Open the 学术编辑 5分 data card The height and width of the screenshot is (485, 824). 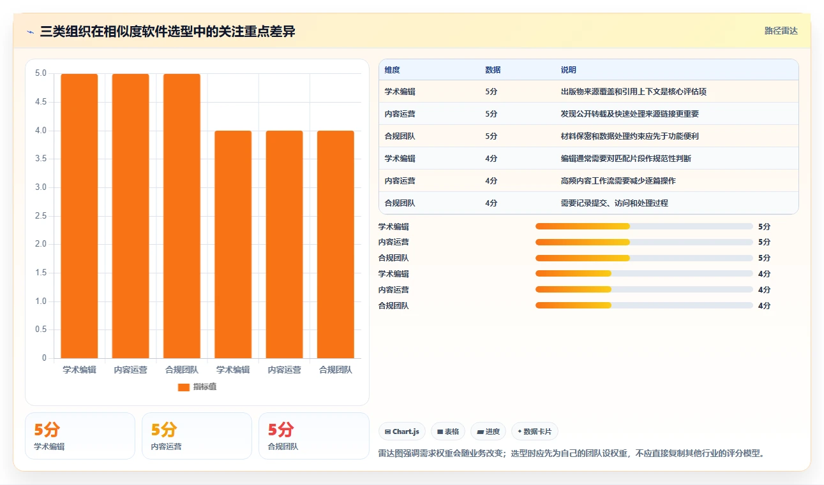[x=80, y=436]
